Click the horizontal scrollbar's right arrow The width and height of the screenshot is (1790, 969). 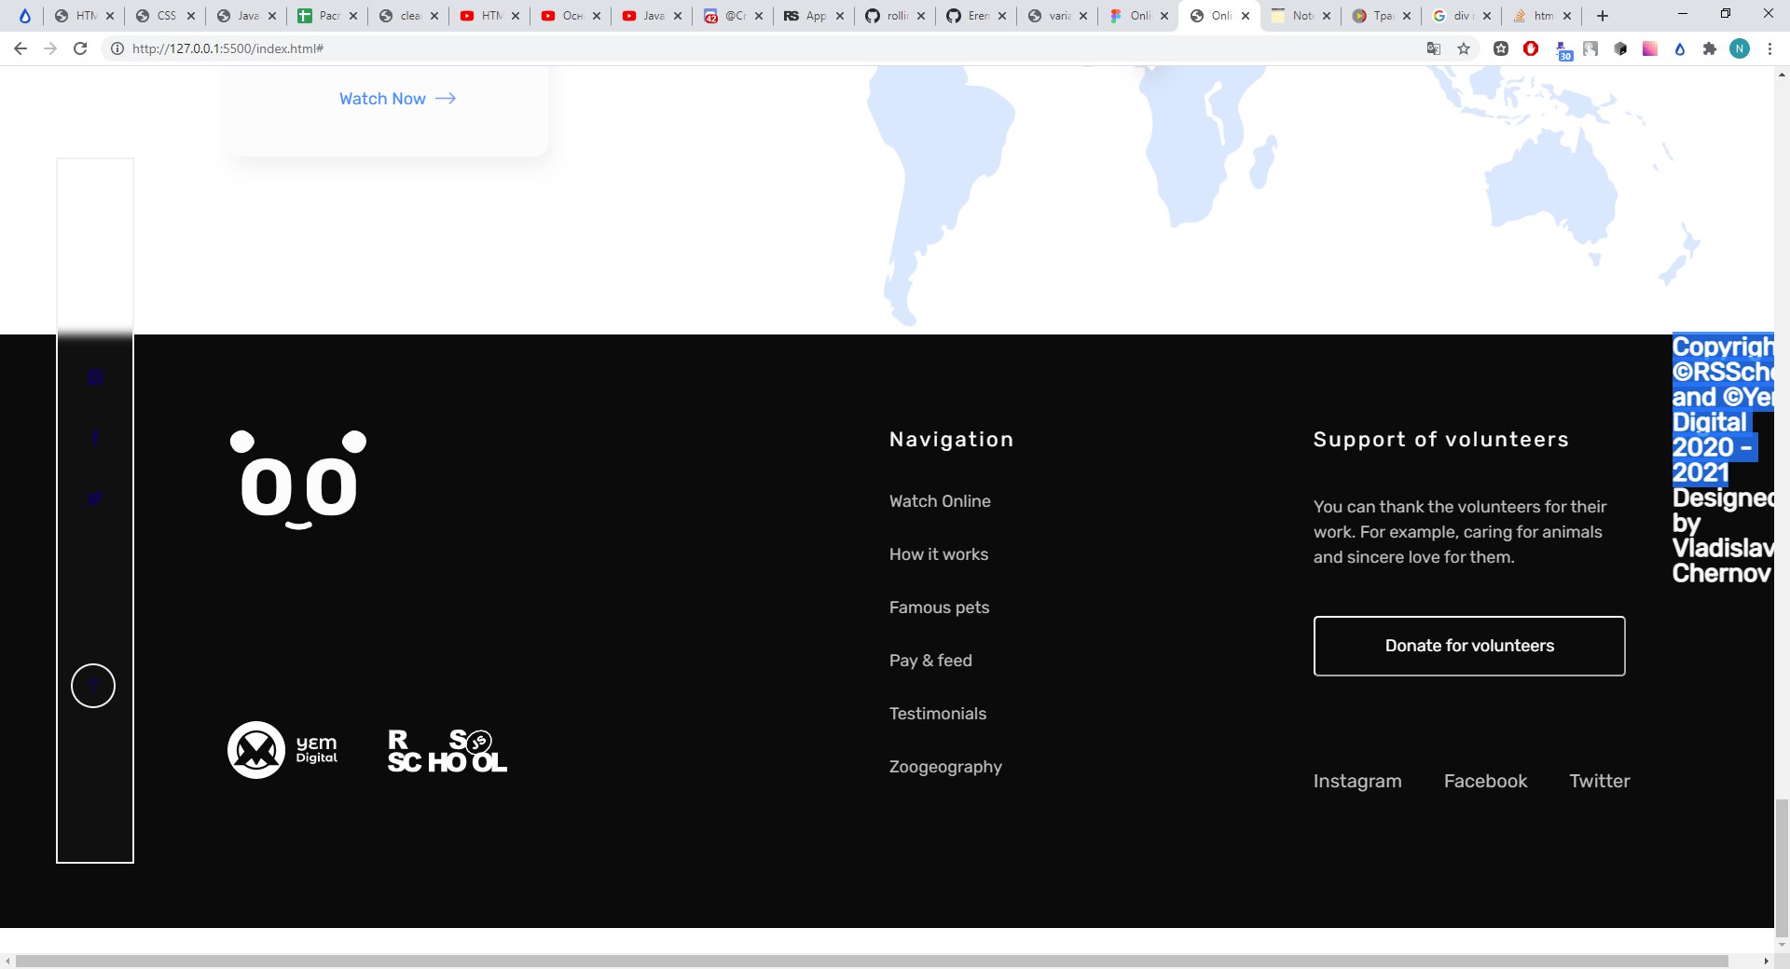coord(1766,961)
